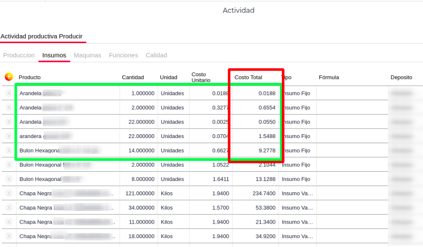
Task: Go to the Funciones tab
Action: [x=123, y=55]
